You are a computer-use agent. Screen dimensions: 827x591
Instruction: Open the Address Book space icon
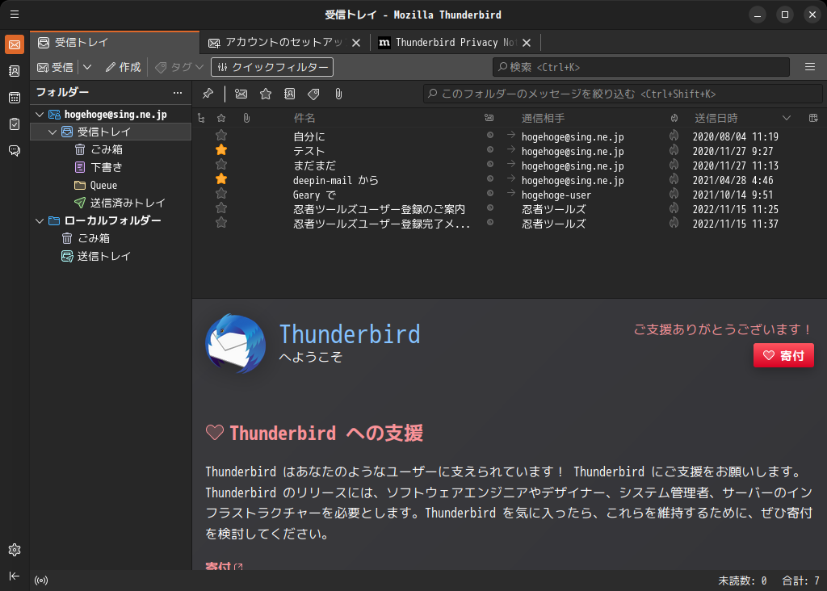(15, 71)
